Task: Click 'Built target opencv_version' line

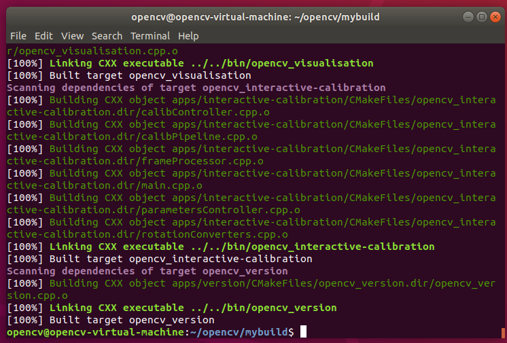Action: coord(111,320)
